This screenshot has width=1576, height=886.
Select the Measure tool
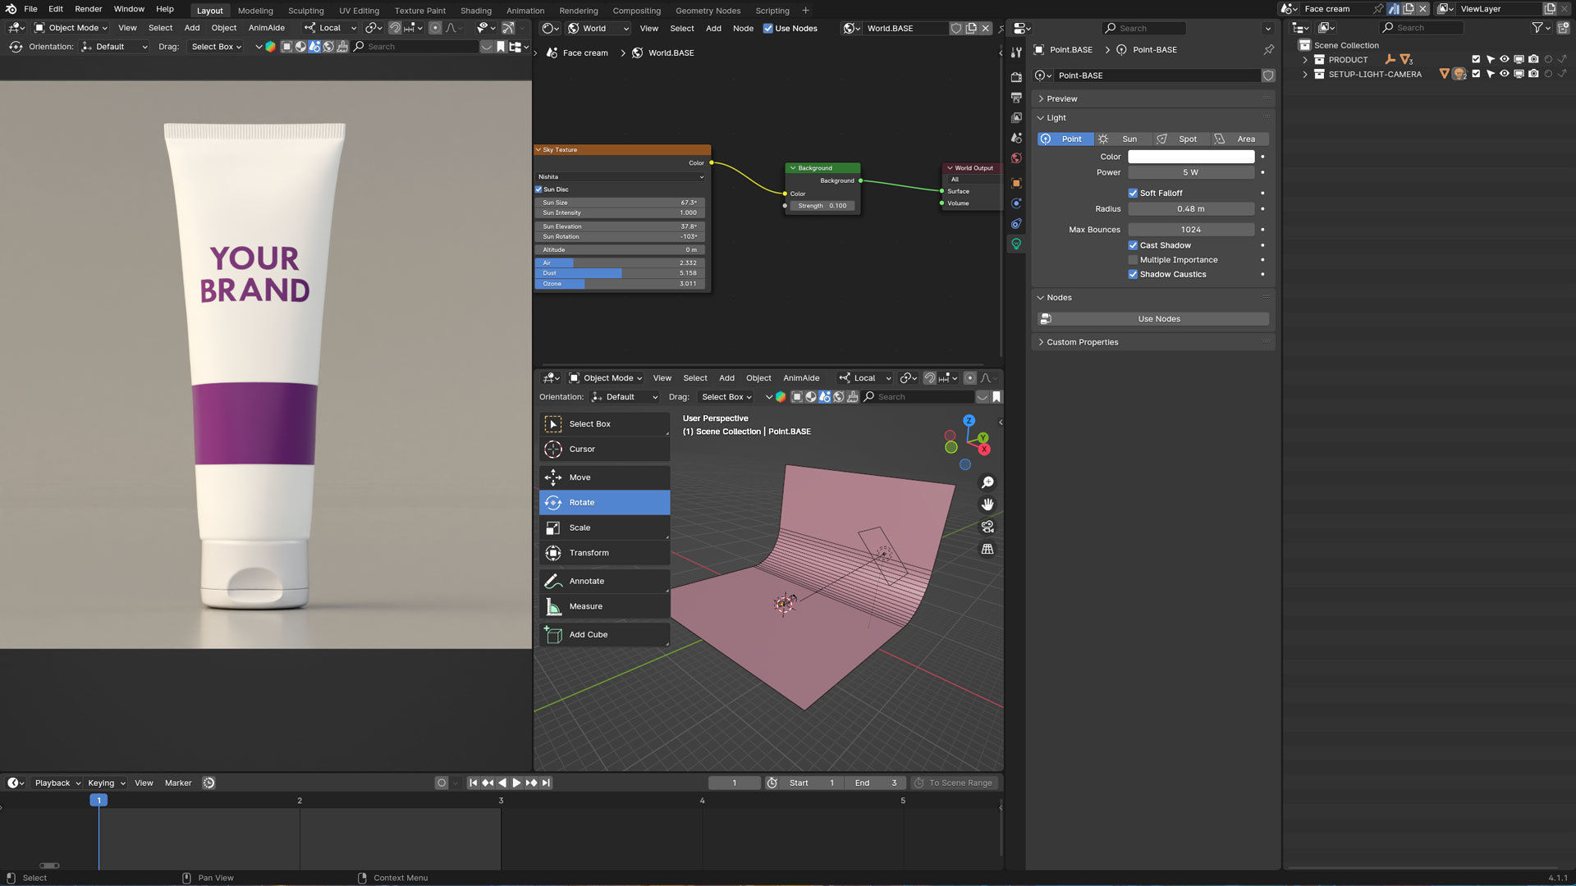point(603,606)
